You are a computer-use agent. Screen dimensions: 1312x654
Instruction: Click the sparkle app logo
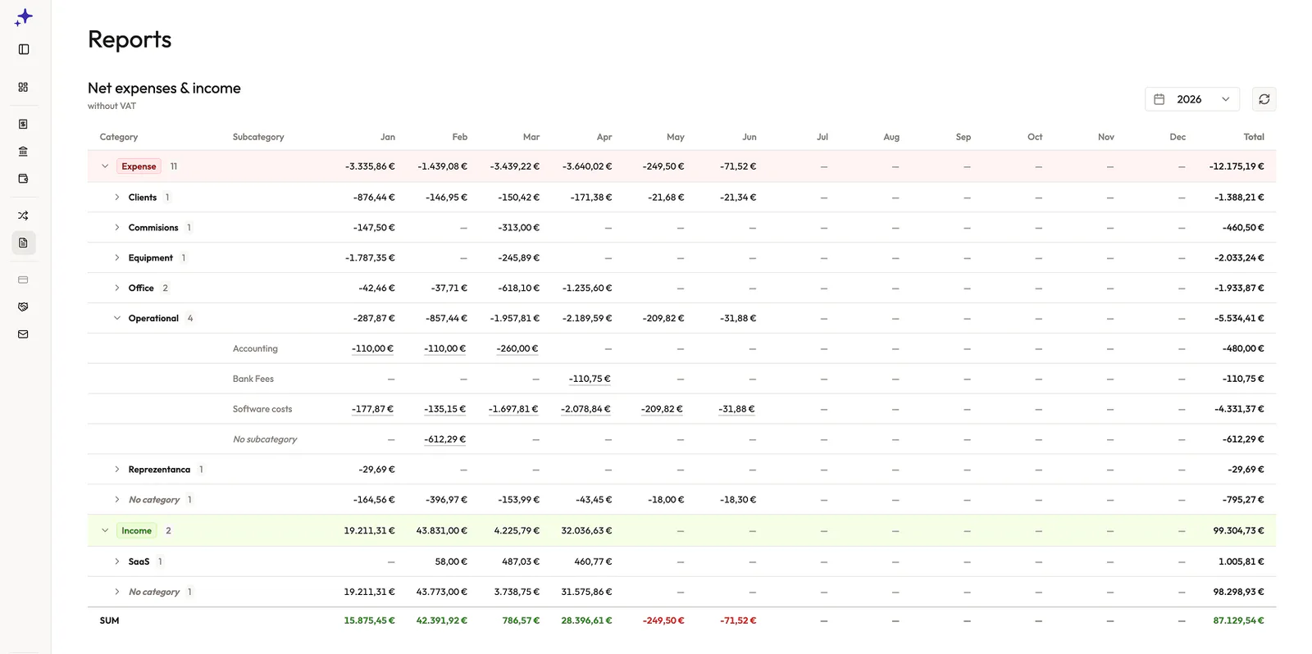point(24,17)
